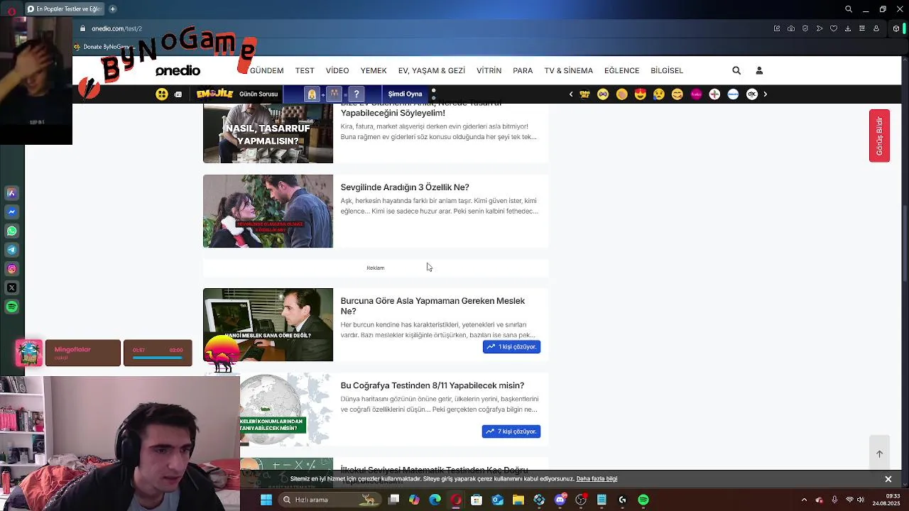Click the office man thumbnail of Burcuna test
The width and height of the screenshot is (909, 511).
pos(268,324)
